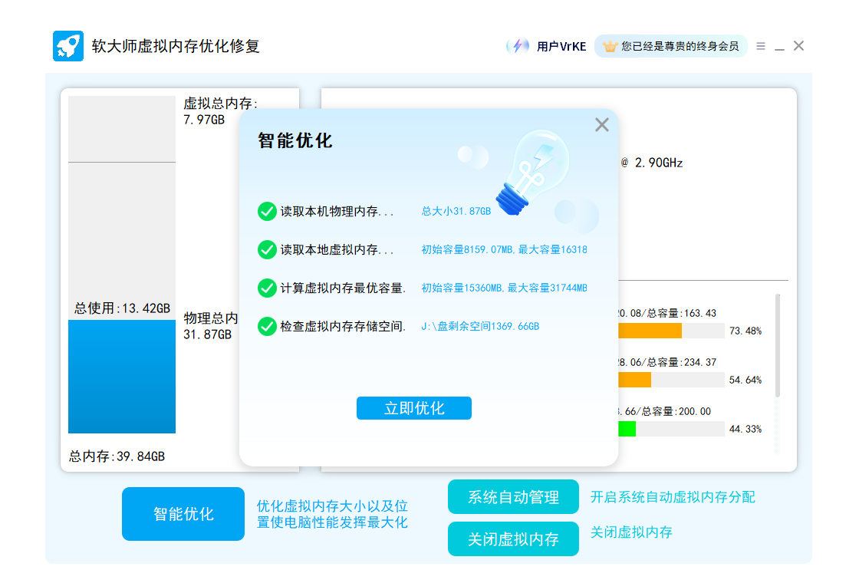Image resolution: width=859 pixels, height=583 pixels.
Task: Click green check beside 检查虚拟内存存储空间
Action: 267,326
